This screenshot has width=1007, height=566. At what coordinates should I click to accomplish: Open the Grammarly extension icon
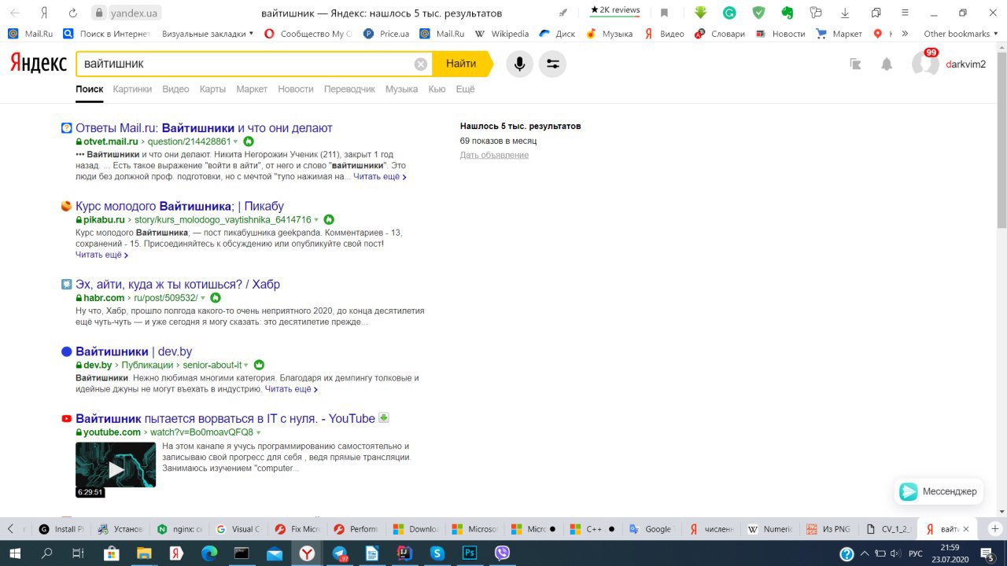tap(729, 13)
